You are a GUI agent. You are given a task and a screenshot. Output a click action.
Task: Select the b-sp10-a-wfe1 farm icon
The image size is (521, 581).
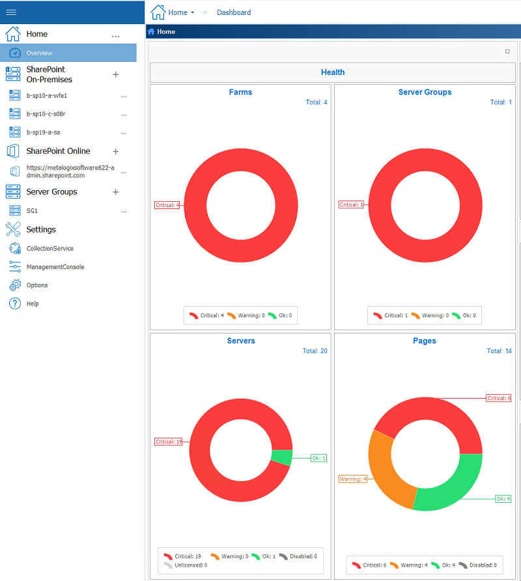pos(14,96)
